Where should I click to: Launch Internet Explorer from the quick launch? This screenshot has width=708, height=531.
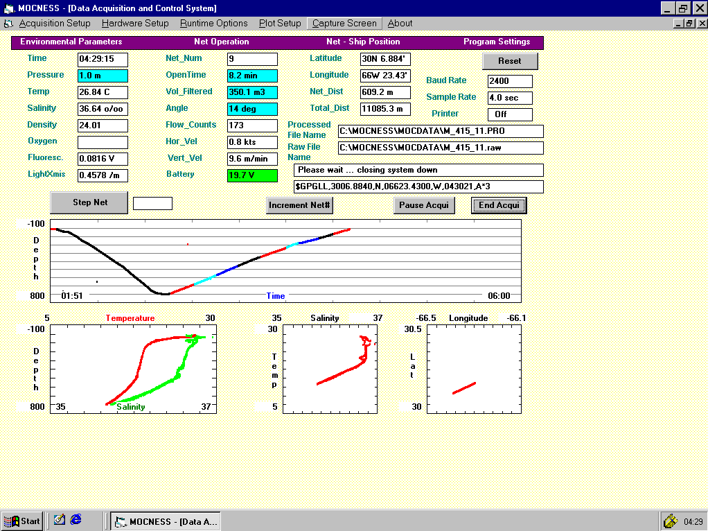pyautogui.click(x=76, y=519)
